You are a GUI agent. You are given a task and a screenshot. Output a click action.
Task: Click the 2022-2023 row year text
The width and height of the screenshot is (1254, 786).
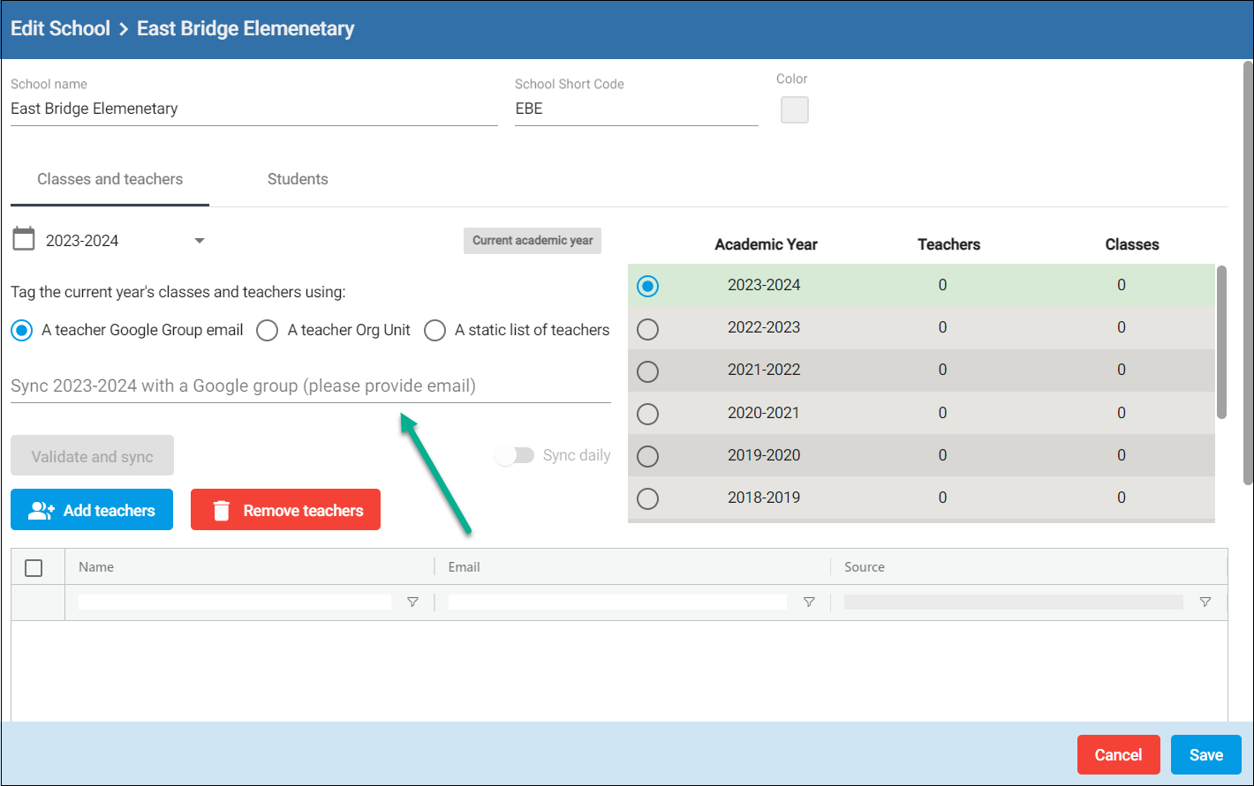coord(764,327)
